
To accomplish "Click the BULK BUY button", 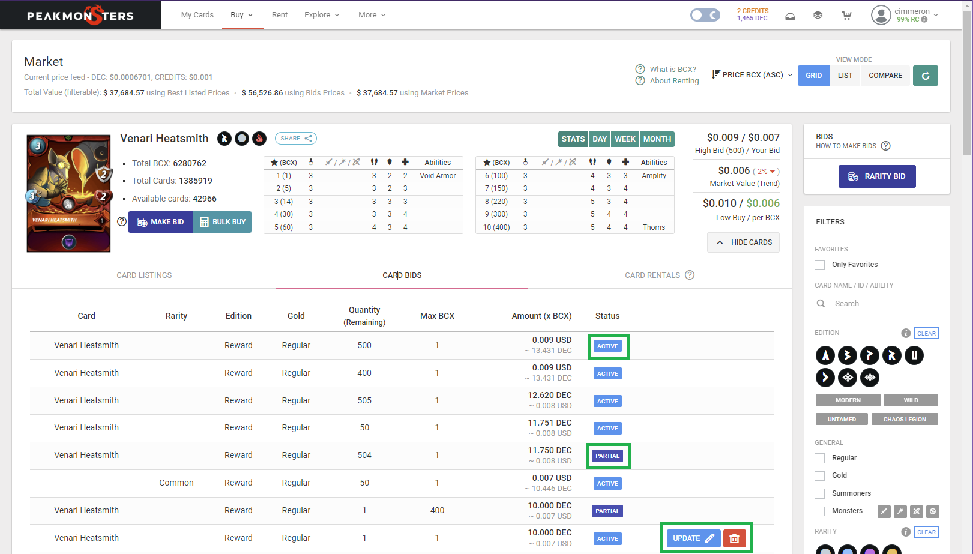I will point(222,222).
